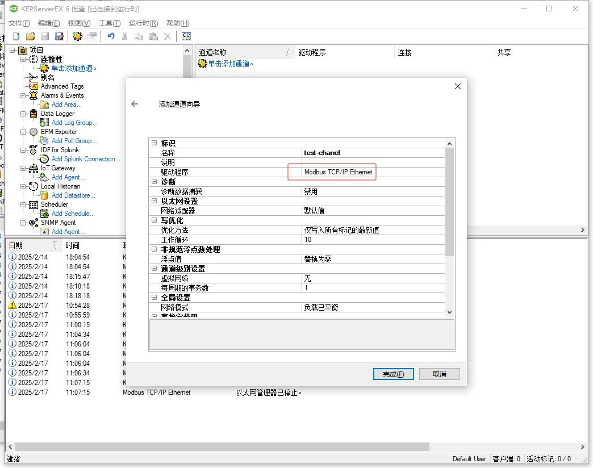Viewport: 593px width, 468px height.
Task: Click the Copy toolbar icon
Action: tap(139, 36)
